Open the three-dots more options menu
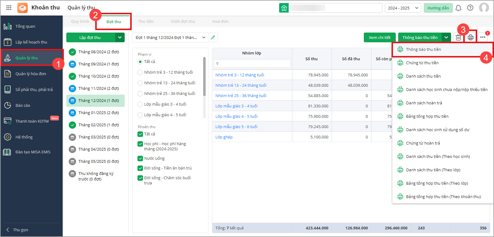This screenshot has width=494, height=237. 483,37
